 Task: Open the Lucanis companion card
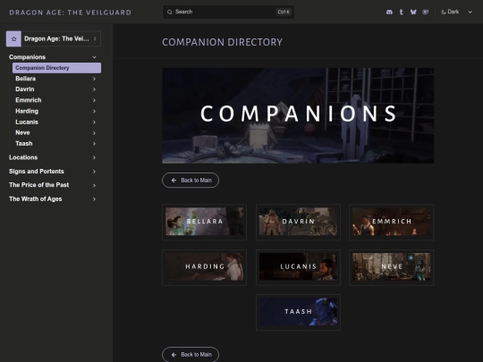tap(298, 267)
